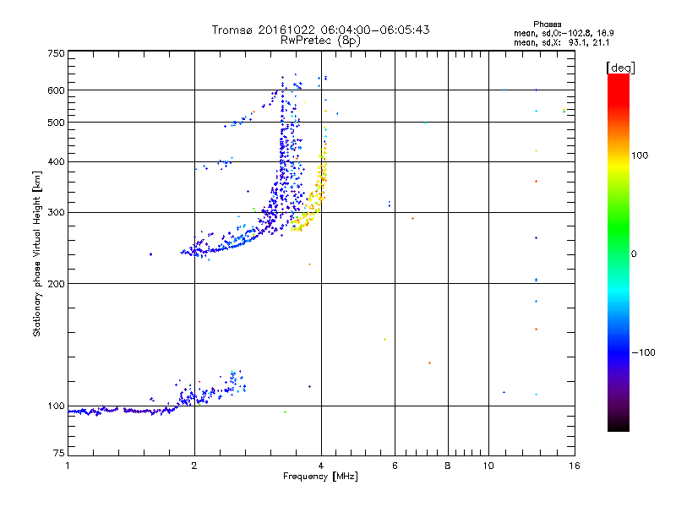Click the colorbar label '0'
The image size is (676, 507).
[x=634, y=254]
